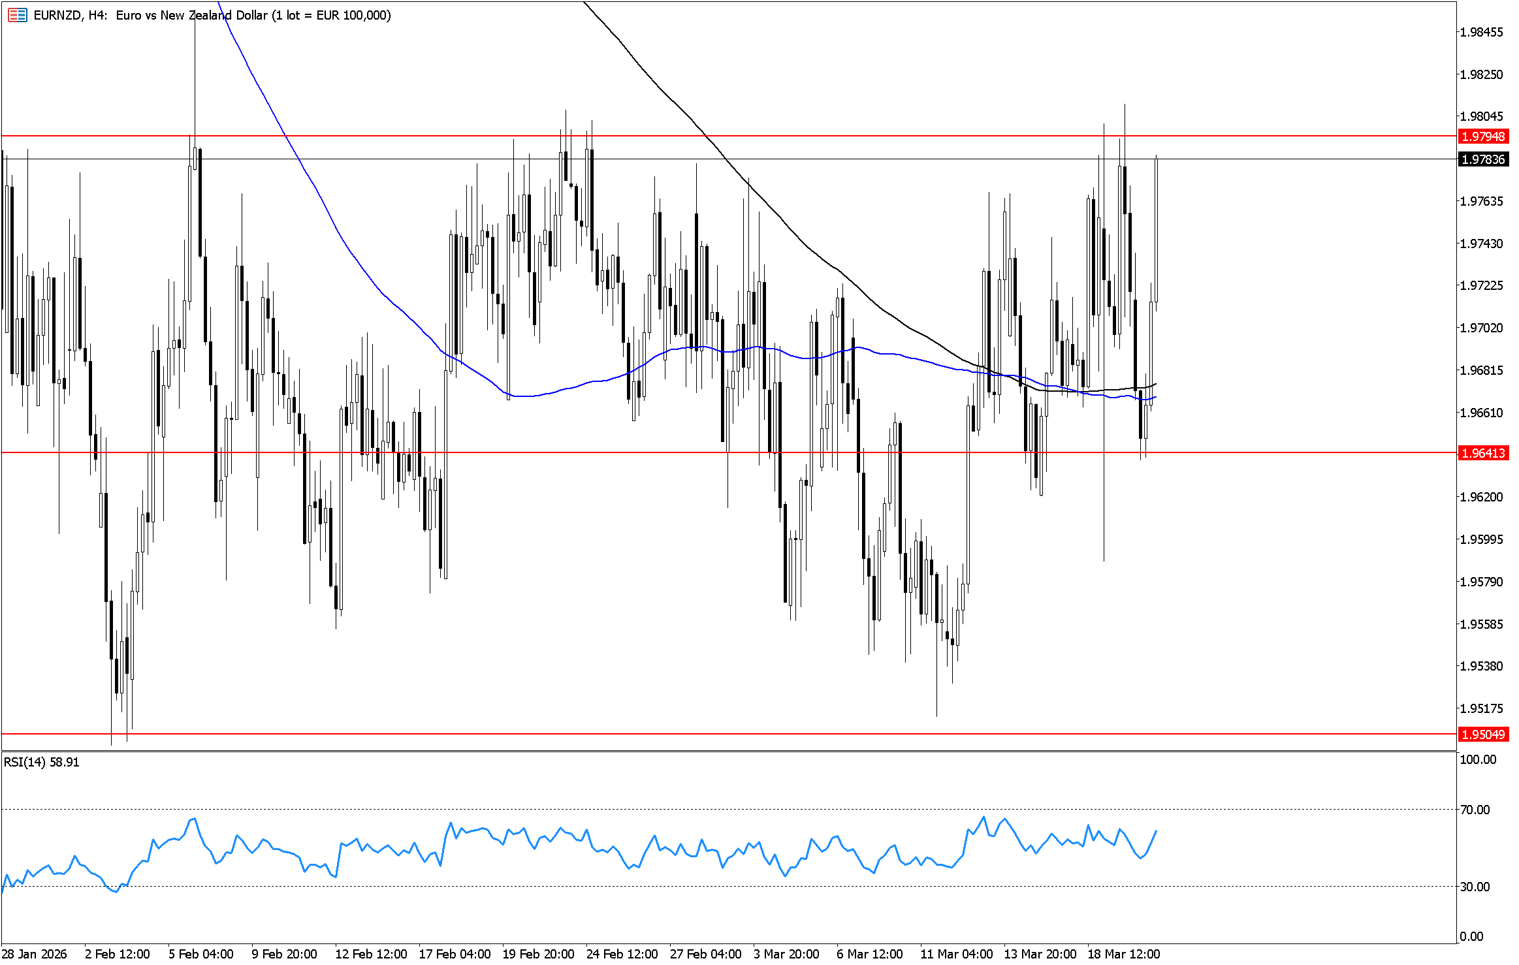The height and width of the screenshot is (965, 1519).
Task: Click the RSI(14) 58.91 indicator label
Action: click(x=42, y=762)
